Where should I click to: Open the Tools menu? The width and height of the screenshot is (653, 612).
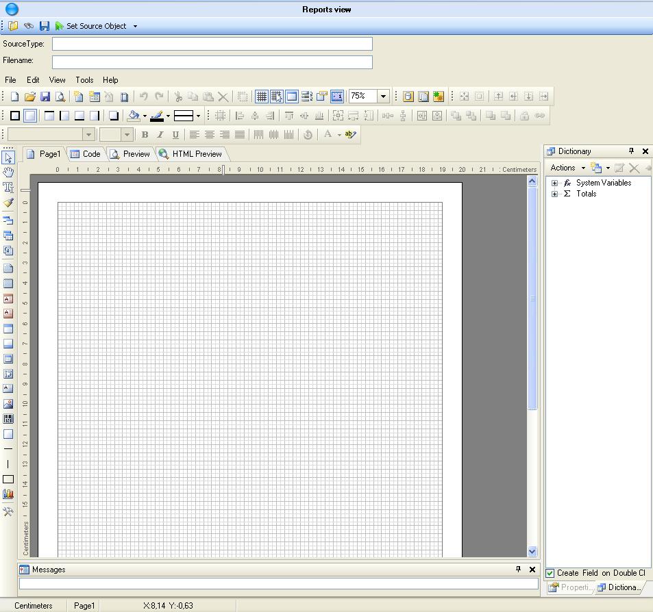point(84,80)
